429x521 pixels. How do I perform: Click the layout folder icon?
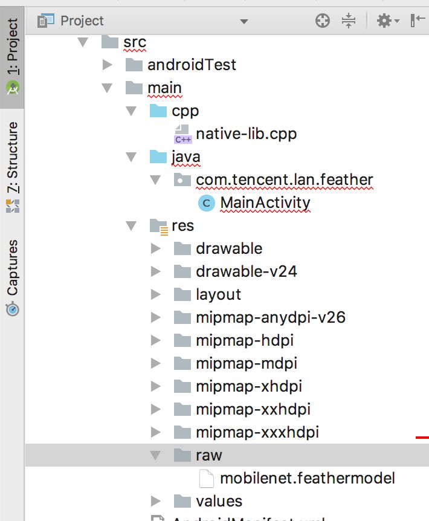(182, 294)
